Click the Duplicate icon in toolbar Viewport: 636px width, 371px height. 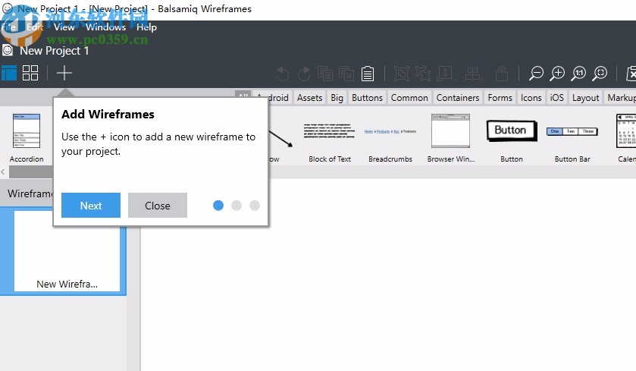pos(346,74)
